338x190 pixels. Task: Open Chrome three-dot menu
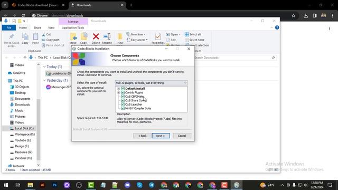332,15
